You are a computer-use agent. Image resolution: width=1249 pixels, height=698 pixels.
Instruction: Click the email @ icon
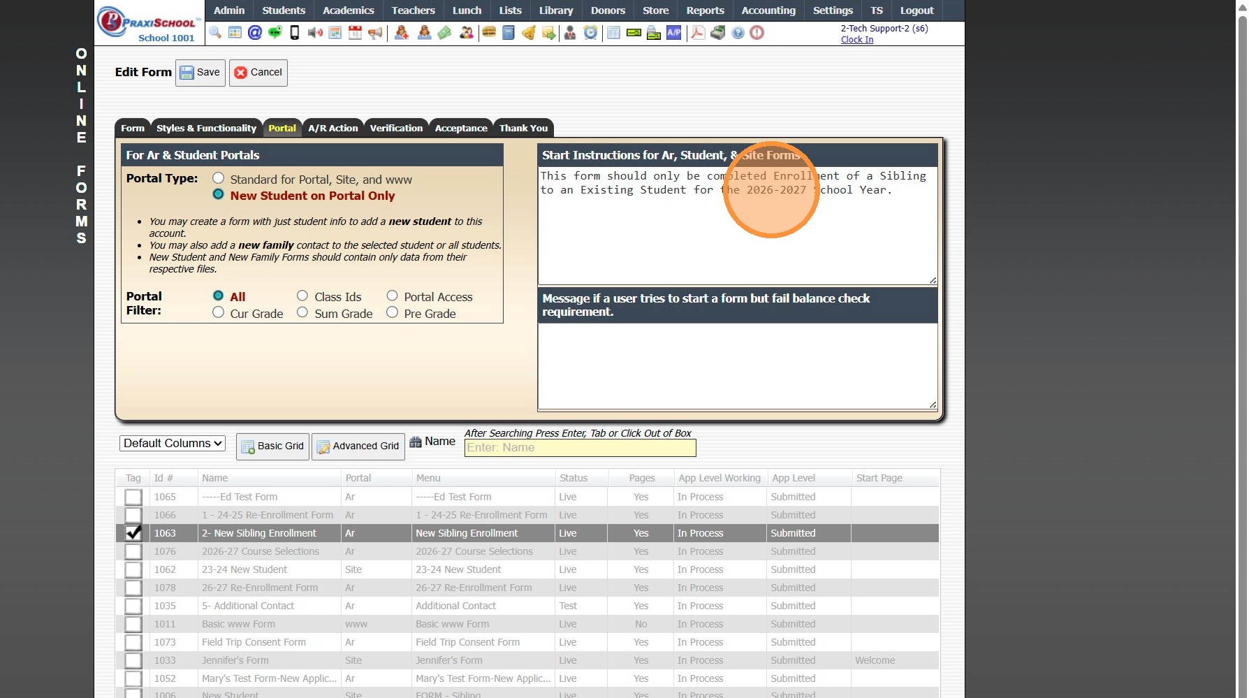click(x=255, y=33)
